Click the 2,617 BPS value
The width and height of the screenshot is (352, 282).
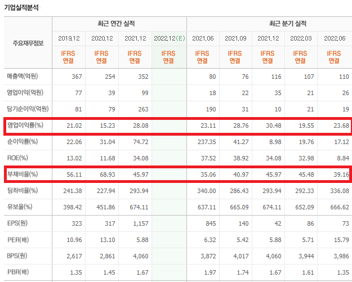click(x=74, y=256)
